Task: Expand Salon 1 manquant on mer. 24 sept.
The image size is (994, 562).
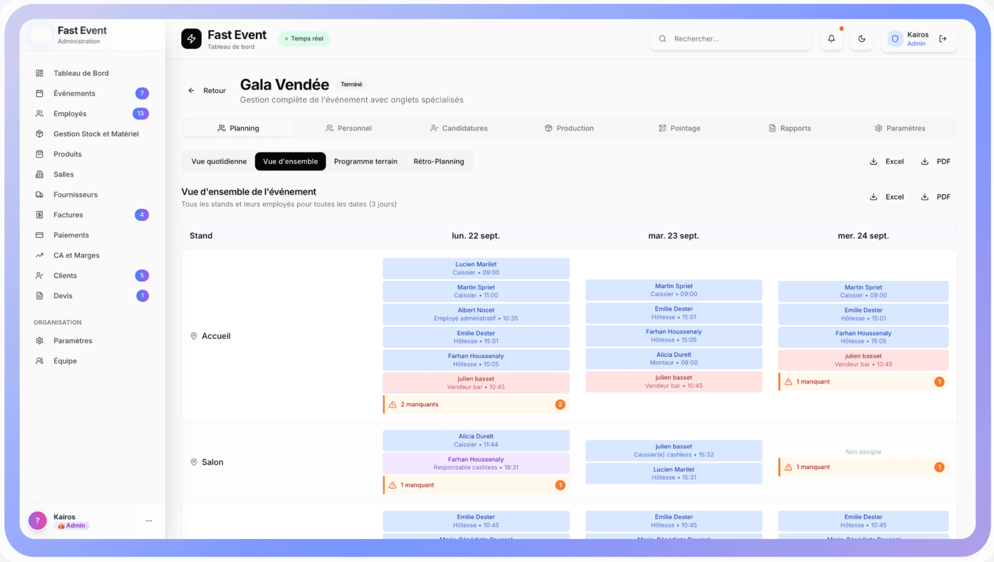Action: tap(863, 467)
